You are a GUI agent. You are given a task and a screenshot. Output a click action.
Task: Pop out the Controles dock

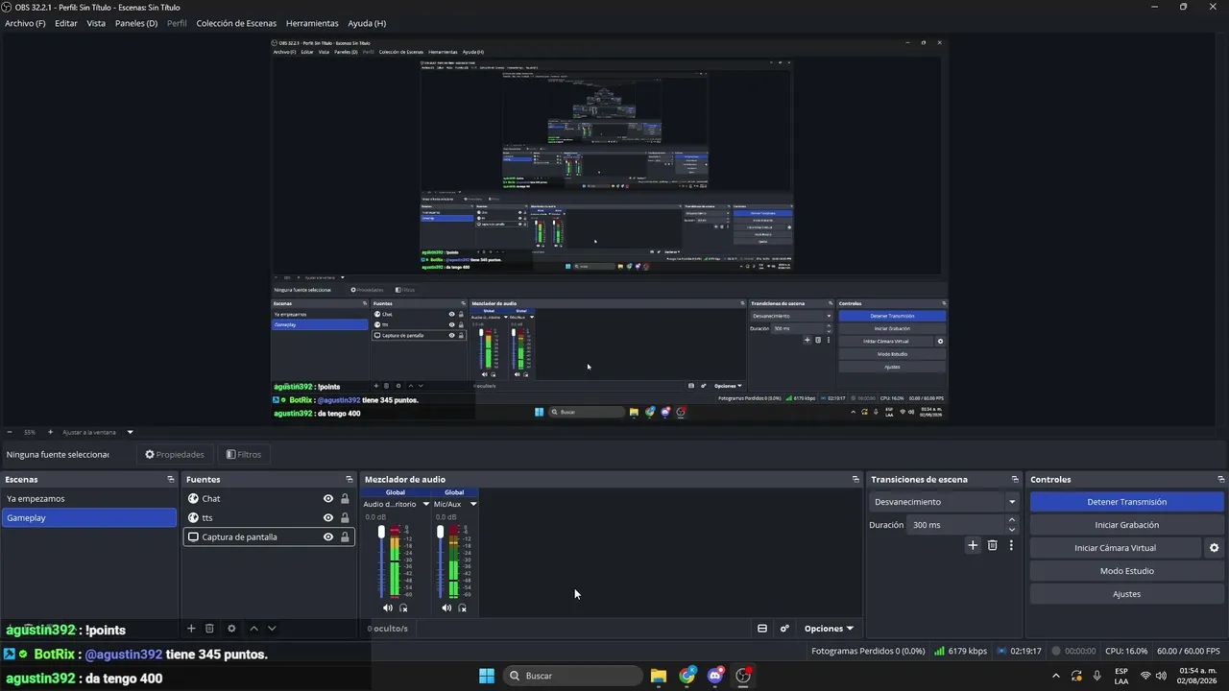click(1221, 479)
